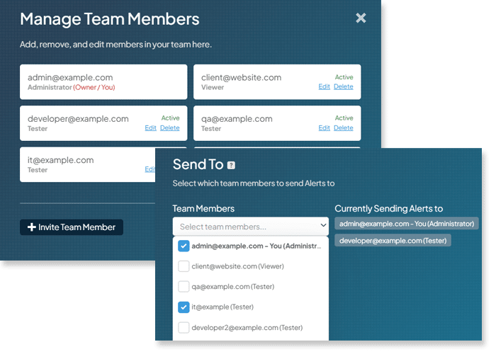Close the Manage Team Members dialog
This screenshot has height=354, width=496.
[x=361, y=18]
